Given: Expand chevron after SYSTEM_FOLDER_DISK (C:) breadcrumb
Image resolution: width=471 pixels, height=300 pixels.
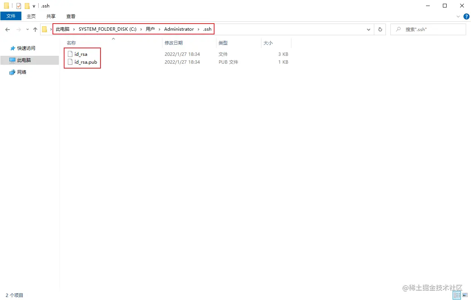Looking at the screenshot, I should (141, 29).
